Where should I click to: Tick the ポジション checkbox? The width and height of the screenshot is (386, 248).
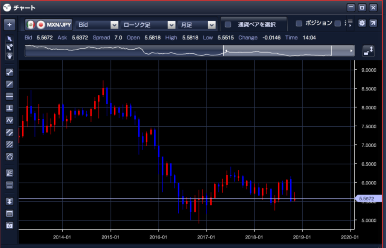click(x=299, y=23)
